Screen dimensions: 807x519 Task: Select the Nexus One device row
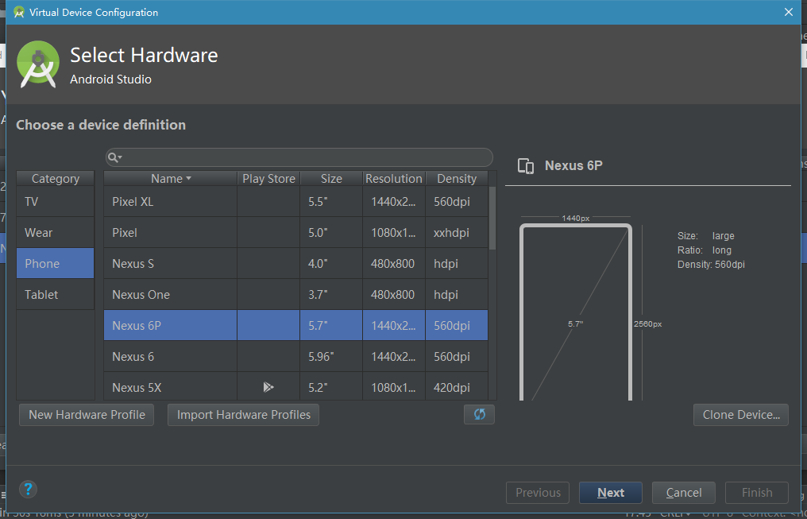tap(296, 294)
